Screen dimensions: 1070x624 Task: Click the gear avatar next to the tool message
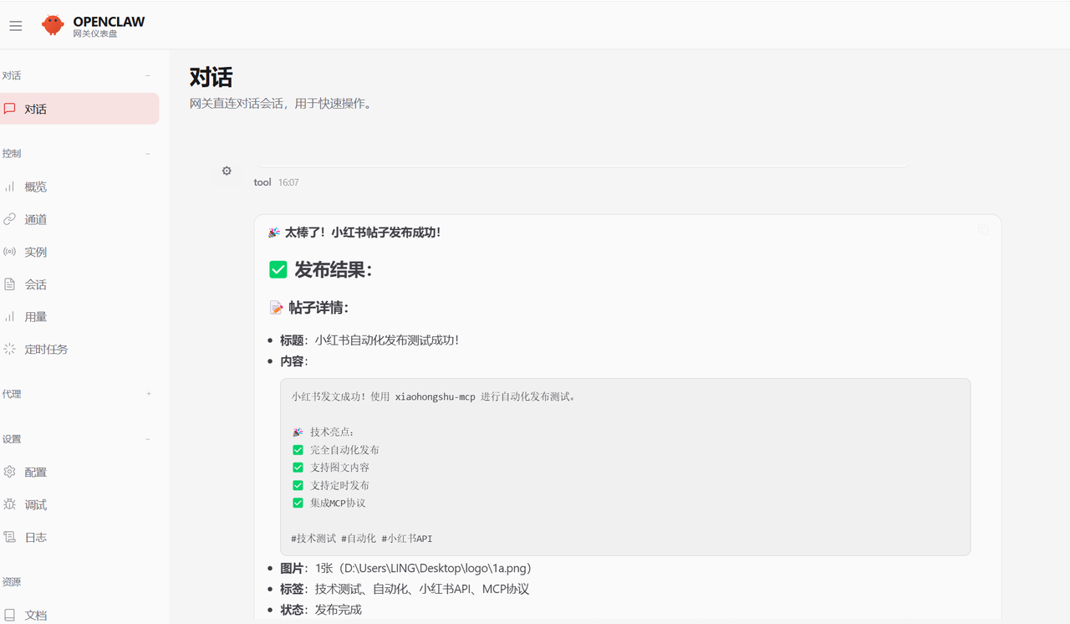(x=227, y=171)
